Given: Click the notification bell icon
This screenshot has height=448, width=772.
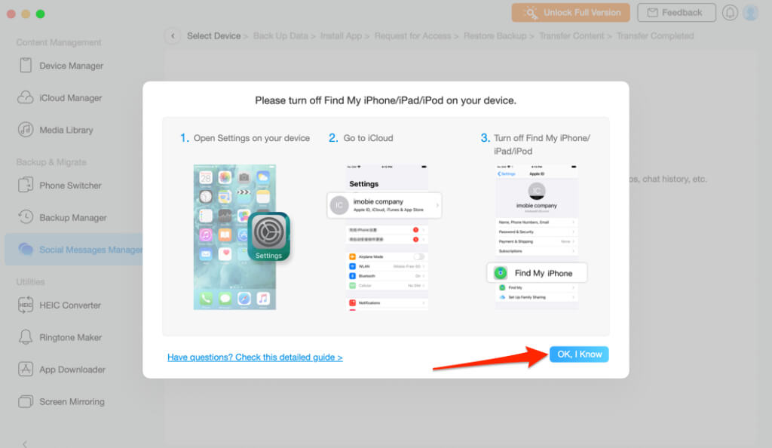Looking at the screenshot, I should (x=730, y=13).
